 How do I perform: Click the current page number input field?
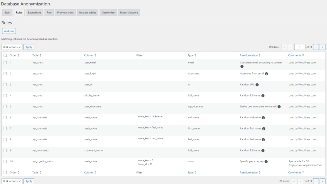[300, 47]
